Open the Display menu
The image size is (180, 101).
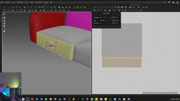pos(31,2)
